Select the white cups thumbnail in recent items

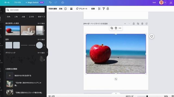point(28,30)
